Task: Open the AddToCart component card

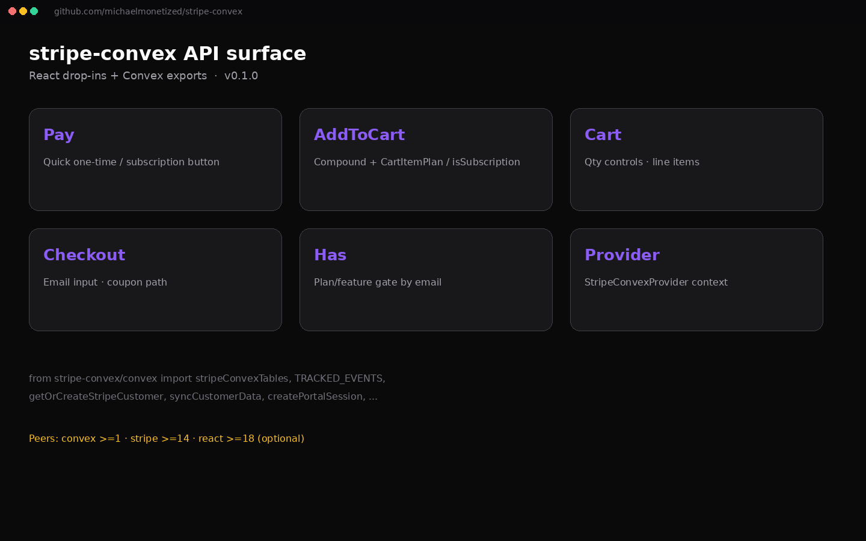Action: pos(426,159)
